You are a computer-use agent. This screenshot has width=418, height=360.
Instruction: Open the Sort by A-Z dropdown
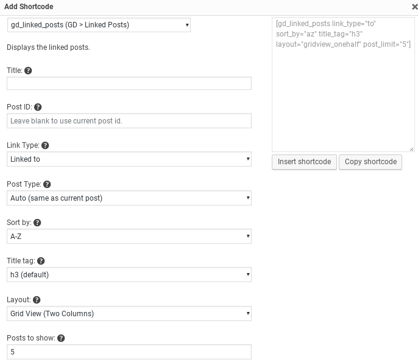tap(129, 237)
